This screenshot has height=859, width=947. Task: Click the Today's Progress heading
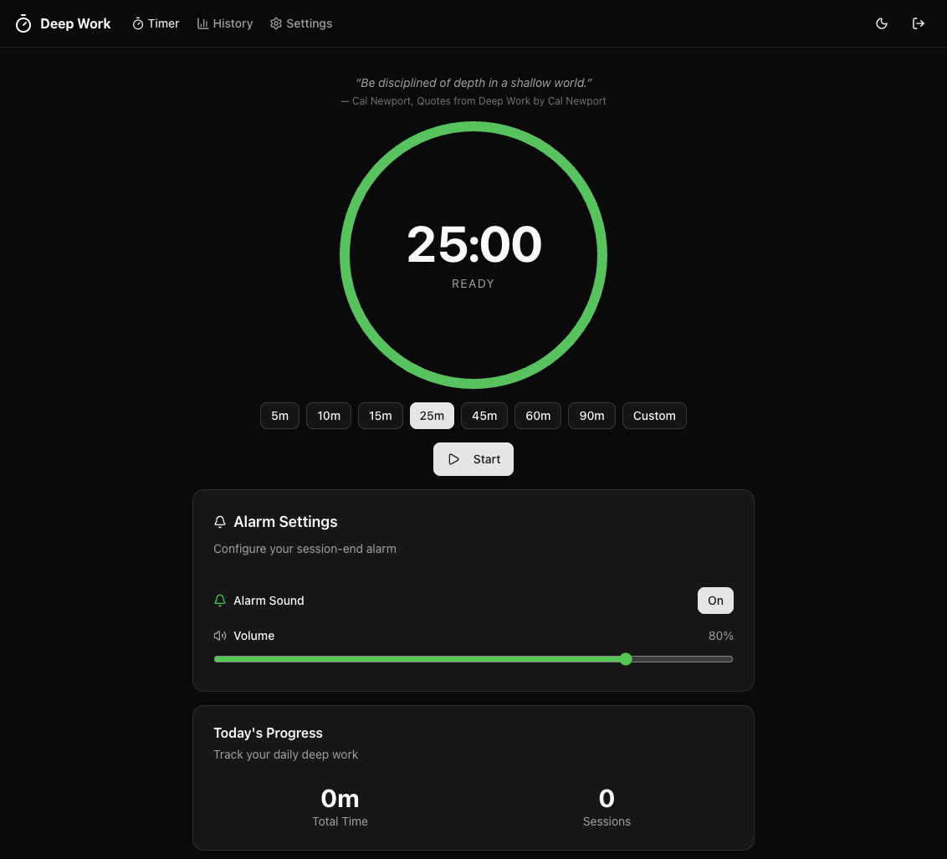[x=269, y=733]
